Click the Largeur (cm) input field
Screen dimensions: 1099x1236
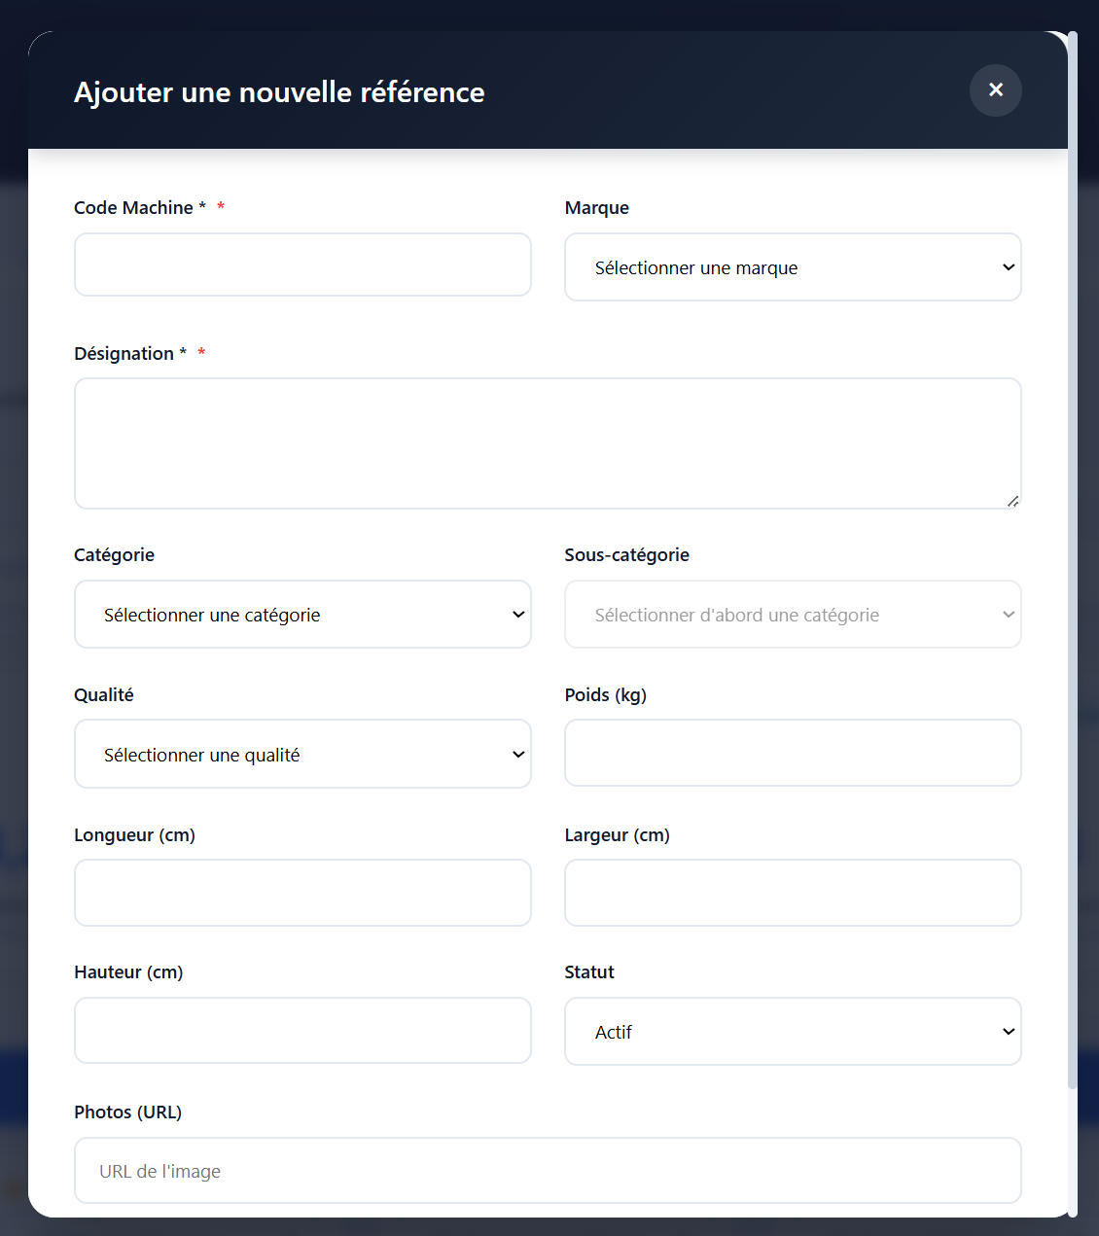(793, 892)
